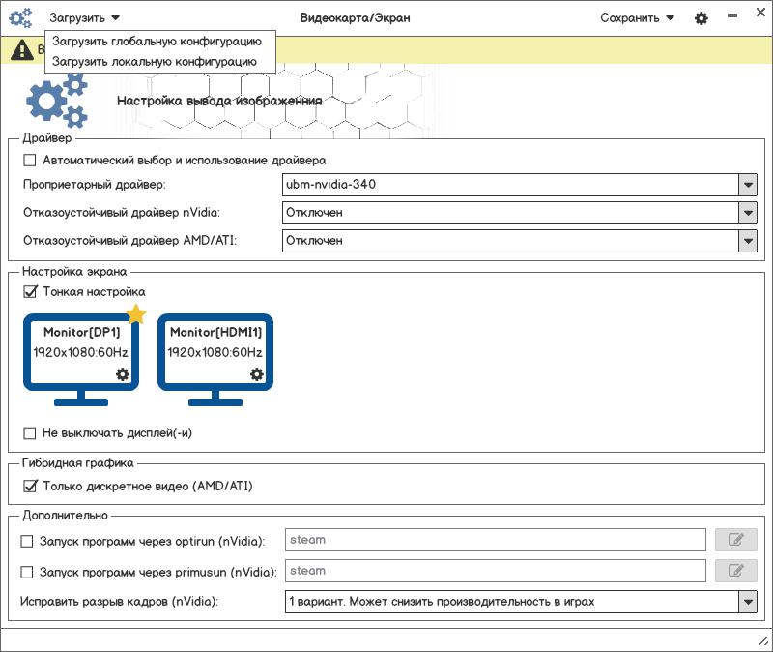Click Видеокарта/Экран window title

tap(355, 18)
